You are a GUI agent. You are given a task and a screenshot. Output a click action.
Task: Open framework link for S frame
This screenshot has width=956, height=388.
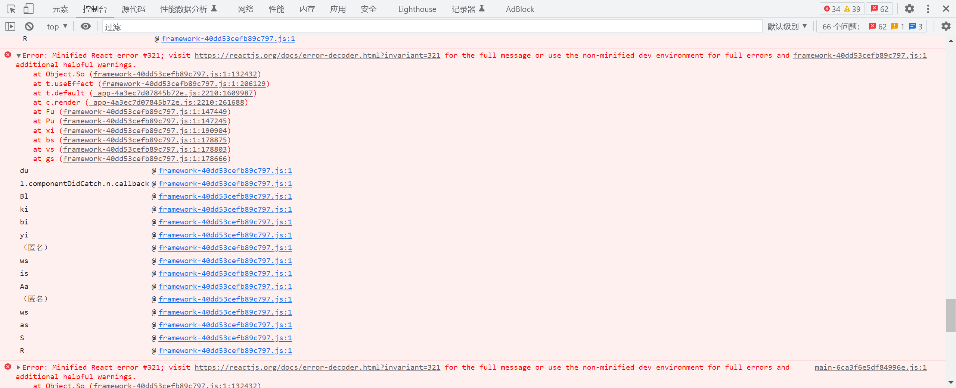click(x=225, y=338)
